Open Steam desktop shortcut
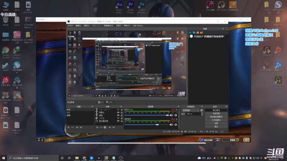Screen dimensions: 287x161 pyautogui.click(x=5, y=67)
